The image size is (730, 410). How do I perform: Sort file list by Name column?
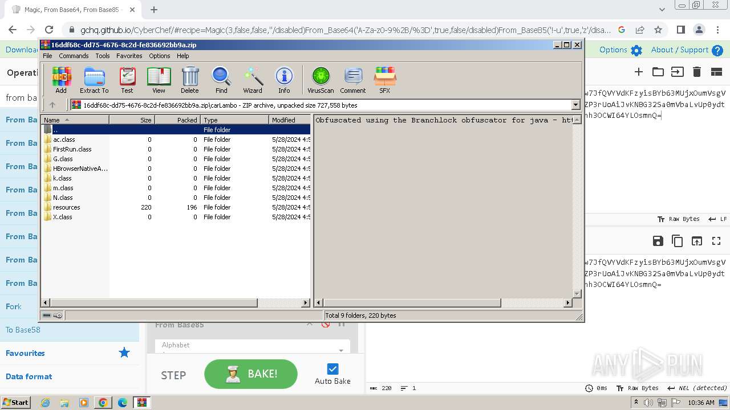(75, 120)
